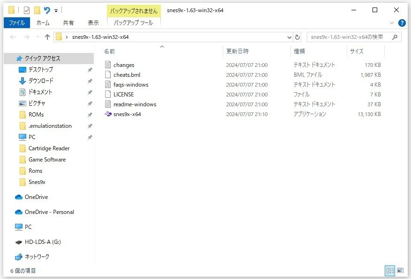
Task: Click the 2024/07/07 21:10 date cell
Action: (247, 114)
